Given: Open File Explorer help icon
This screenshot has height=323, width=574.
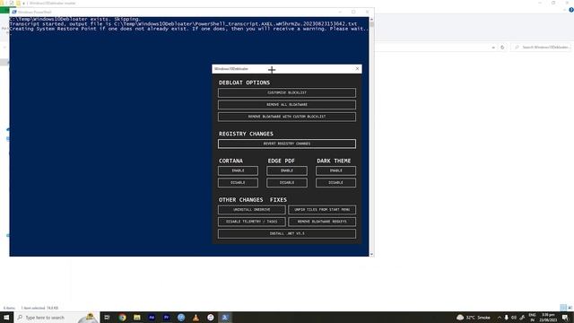Looking at the screenshot, I should pos(571,10).
